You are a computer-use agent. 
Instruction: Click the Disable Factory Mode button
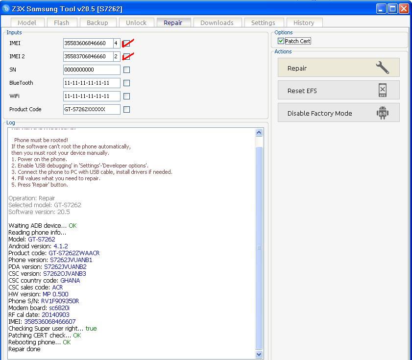pyautogui.click(x=339, y=113)
